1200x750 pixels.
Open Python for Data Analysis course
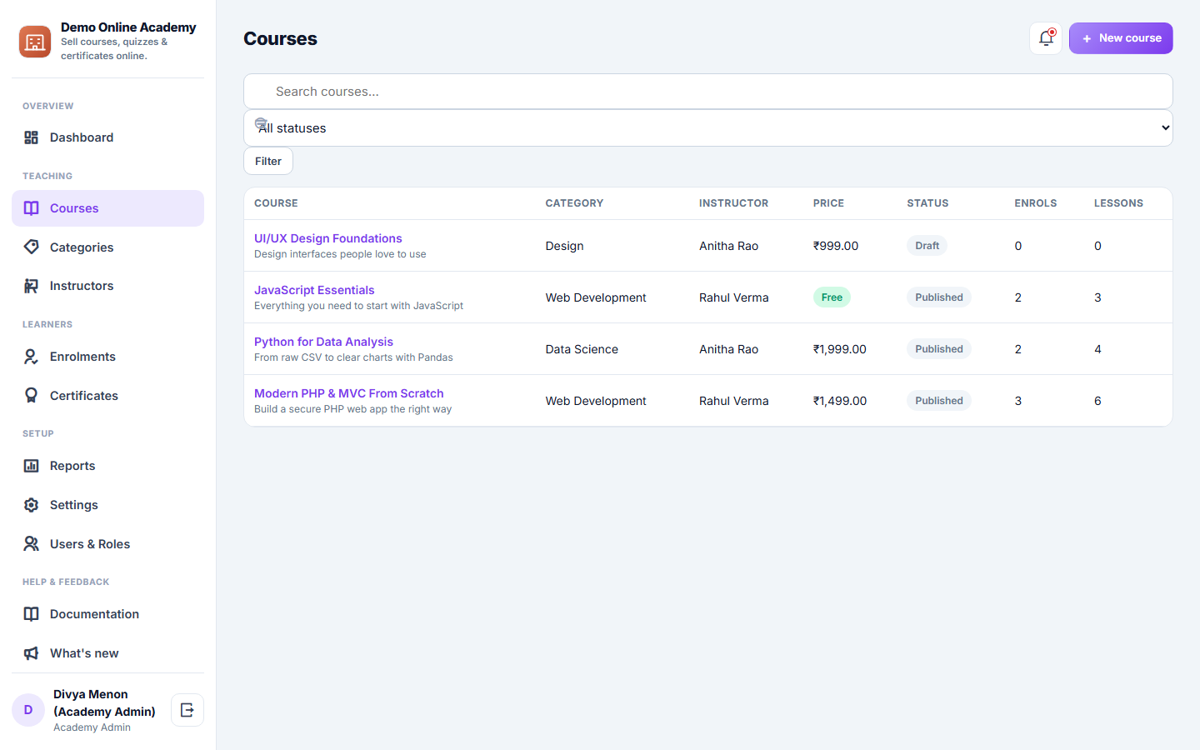point(323,342)
